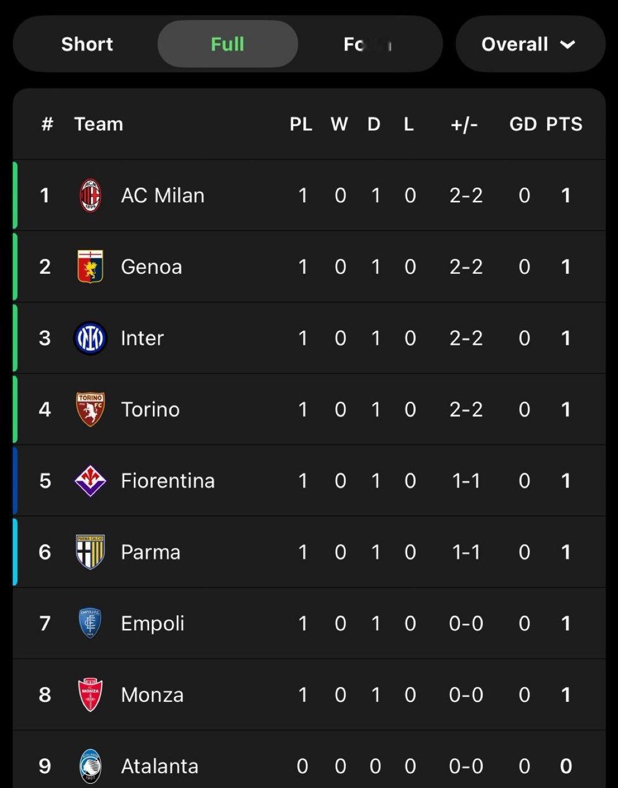Click the AC Milan club crest

point(90,195)
